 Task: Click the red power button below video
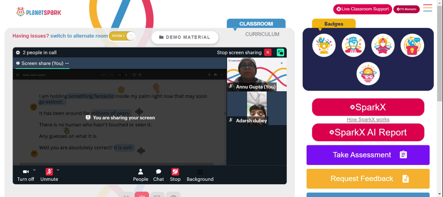coord(142,194)
